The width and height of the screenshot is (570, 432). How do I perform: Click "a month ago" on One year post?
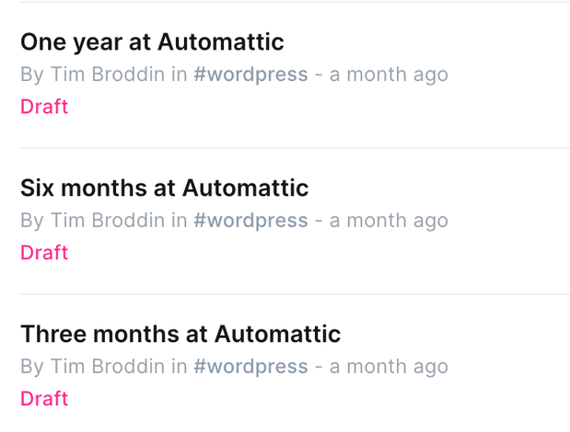point(389,74)
